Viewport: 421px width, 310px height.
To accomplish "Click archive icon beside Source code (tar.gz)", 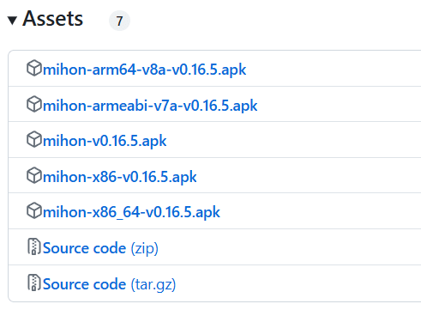I will [34, 283].
